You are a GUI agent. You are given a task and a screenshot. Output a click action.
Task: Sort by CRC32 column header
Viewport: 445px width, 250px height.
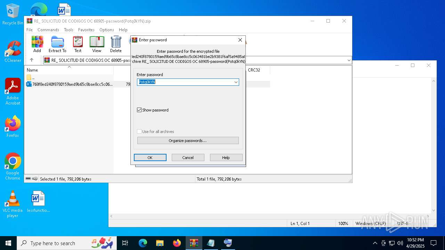tap(258, 70)
